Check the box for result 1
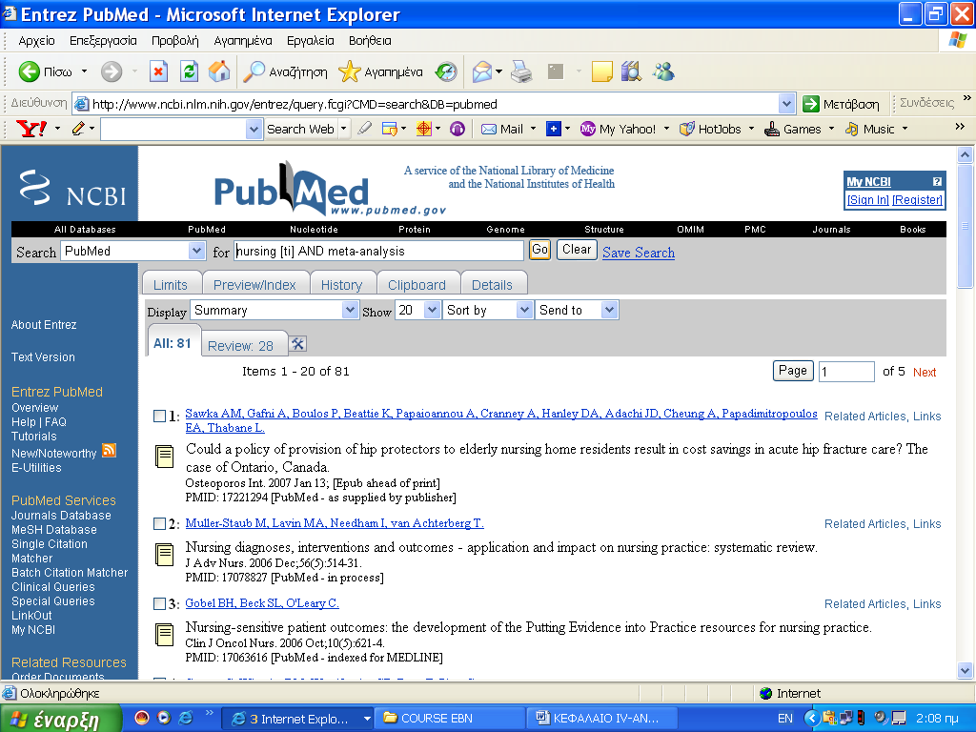The image size is (976, 732). pyautogui.click(x=160, y=416)
